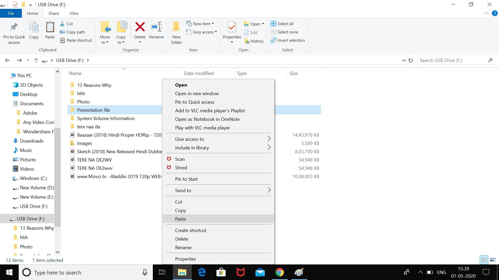Click Paste in the context menu
This screenshot has height=280, width=499.
180,219
